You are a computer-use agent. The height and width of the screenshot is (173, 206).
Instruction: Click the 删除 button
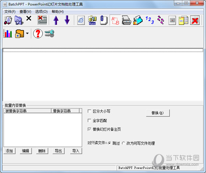(x=42, y=151)
